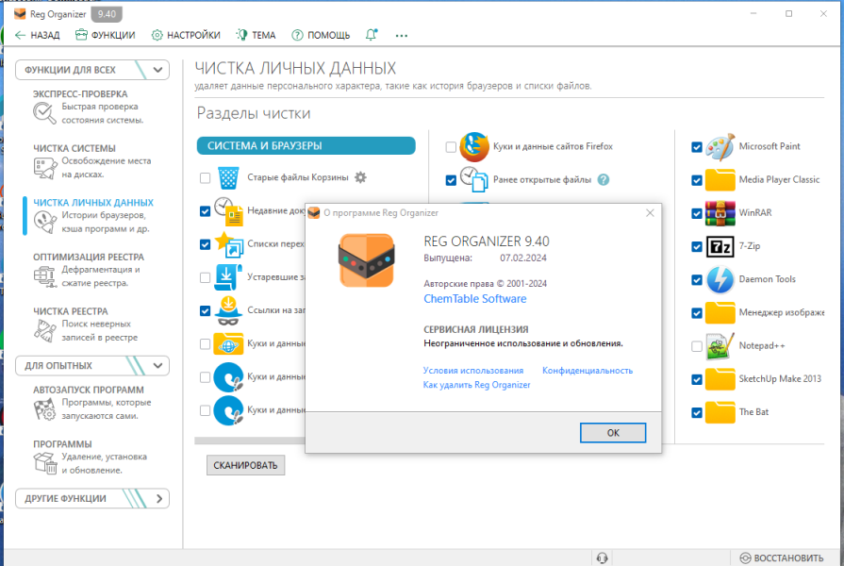The width and height of the screenshot is (844, 566).
Task: Open the Настройки menu
Action: (x=186, y=35)
